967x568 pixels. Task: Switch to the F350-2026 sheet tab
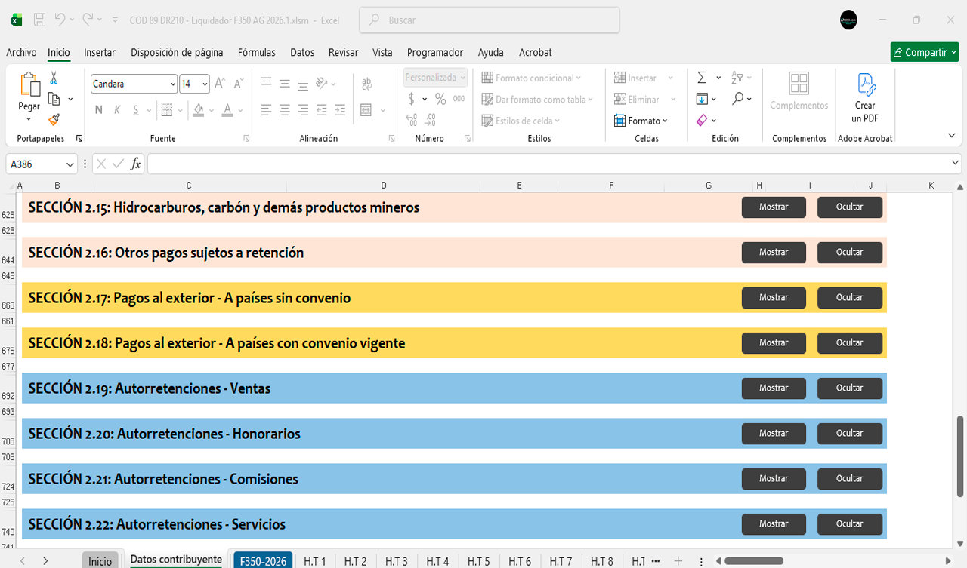click(263, 560)
